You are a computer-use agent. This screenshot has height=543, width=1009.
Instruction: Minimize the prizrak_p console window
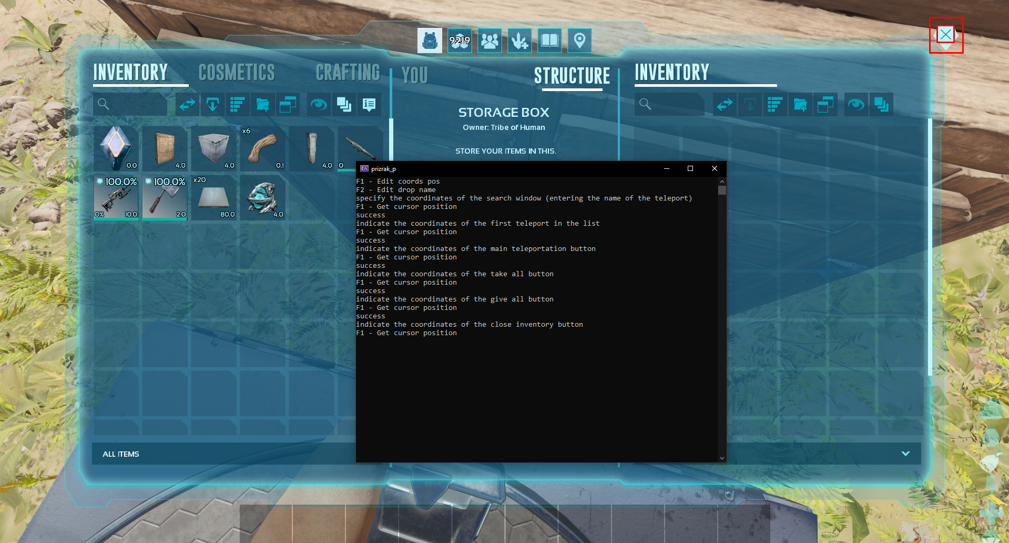click(x=666, y=168)
